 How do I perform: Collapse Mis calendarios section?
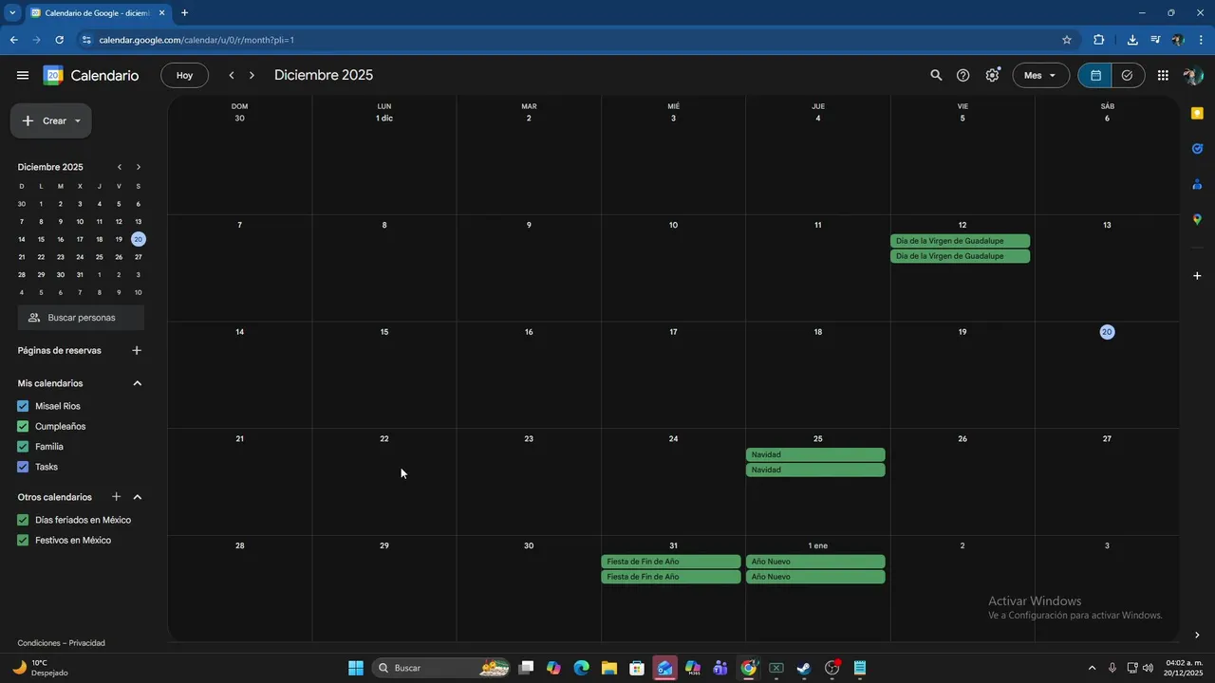(x=137, y=383)
